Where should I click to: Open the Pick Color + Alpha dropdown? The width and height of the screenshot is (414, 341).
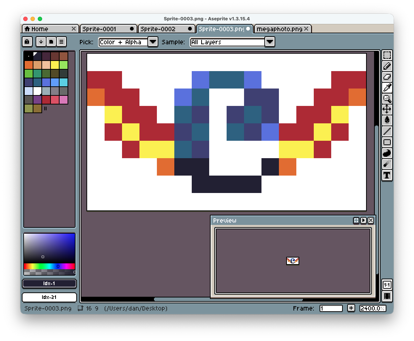(x=153, y=42)
